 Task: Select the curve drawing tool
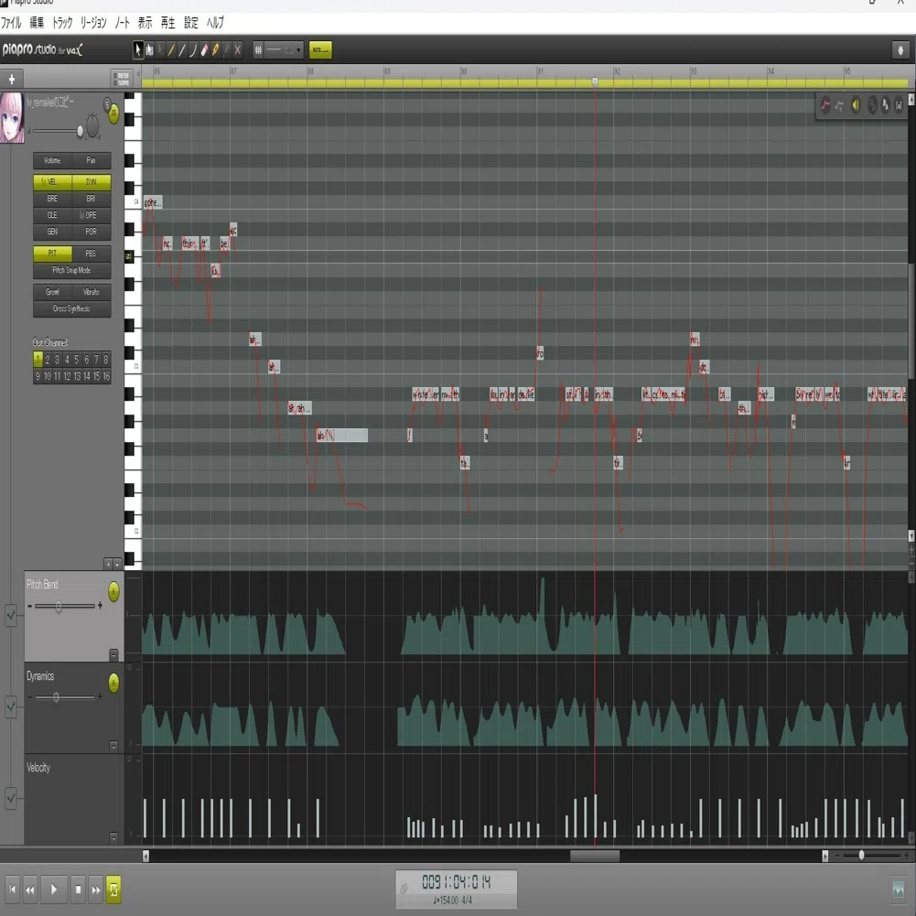(x=193, y=50)
